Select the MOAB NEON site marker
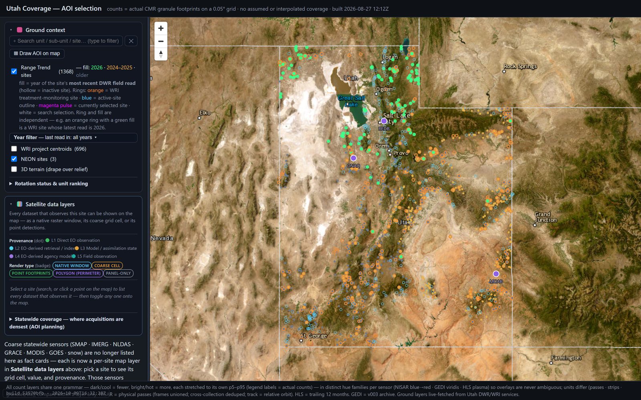 [496, 274]
